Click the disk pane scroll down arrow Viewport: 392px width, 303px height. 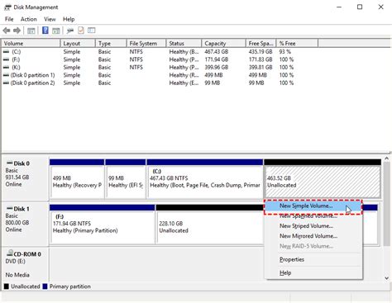[386, 278]
